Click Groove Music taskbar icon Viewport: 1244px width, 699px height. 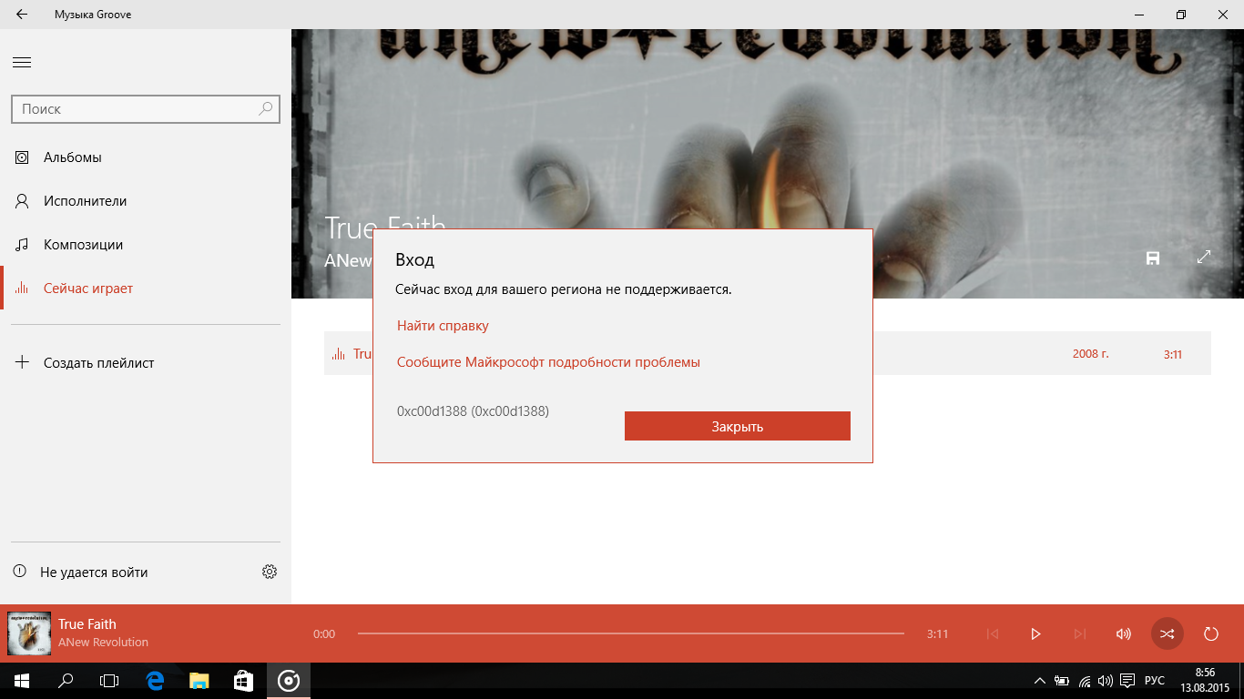pos(289,681)
